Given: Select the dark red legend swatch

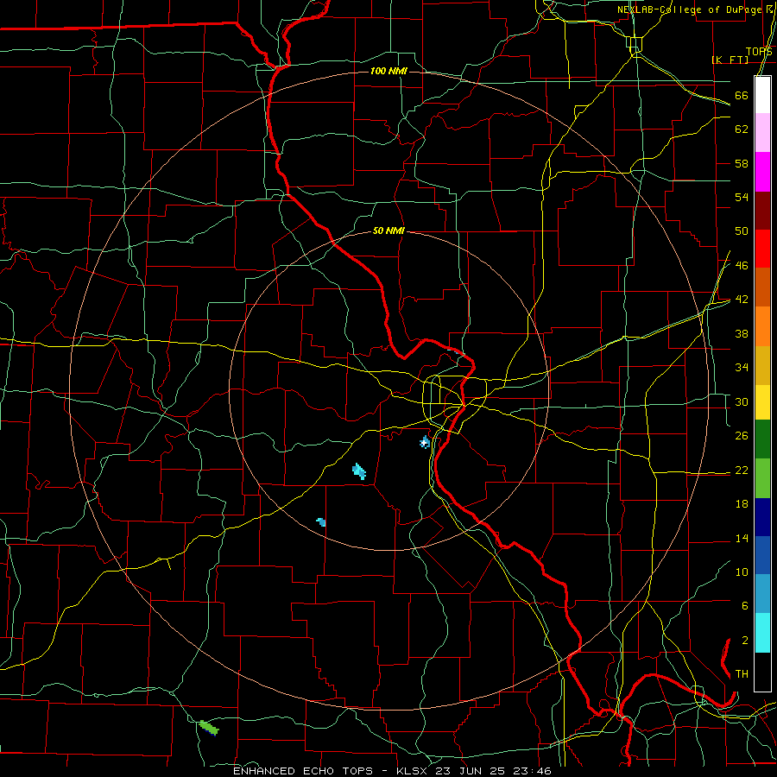Looking at the screenshot, I should click(762, 211).
